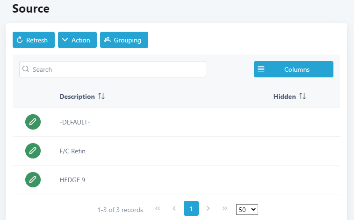Screen dimensions: 354x220
Task: Edit the F/C Refin source record
Action: (x=33, y=151)
